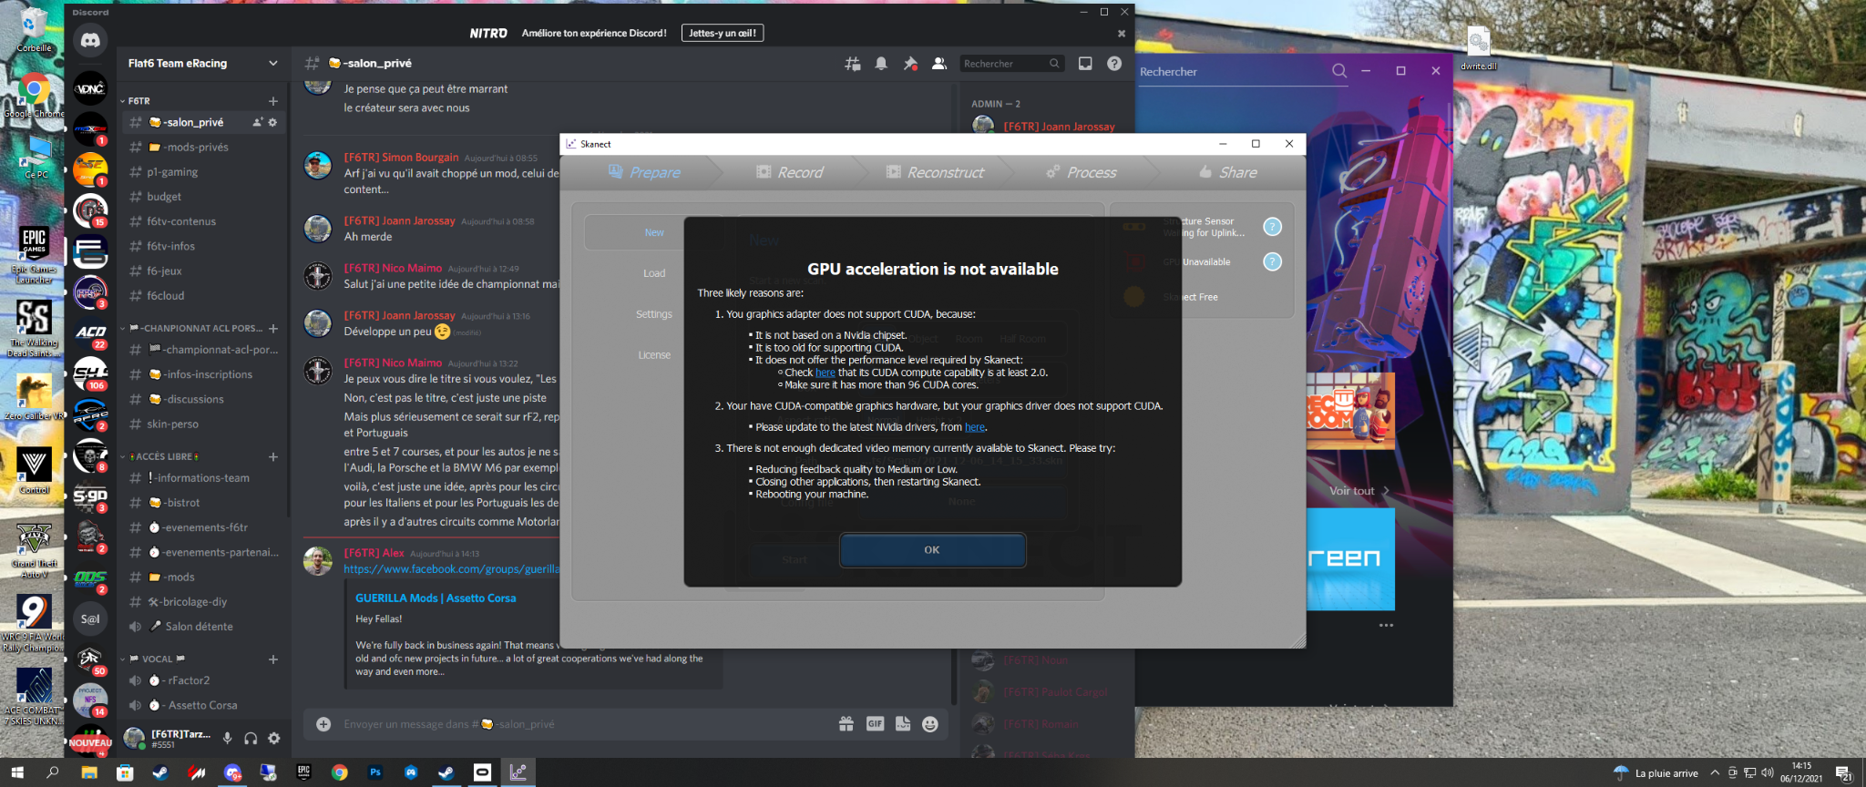Open the Oculus app from the taskbar
The image size is (1866, 787).
pos(482,772)
